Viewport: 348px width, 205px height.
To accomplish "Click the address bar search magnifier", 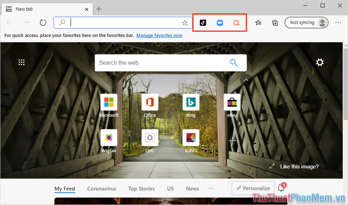I will point(62,22).
